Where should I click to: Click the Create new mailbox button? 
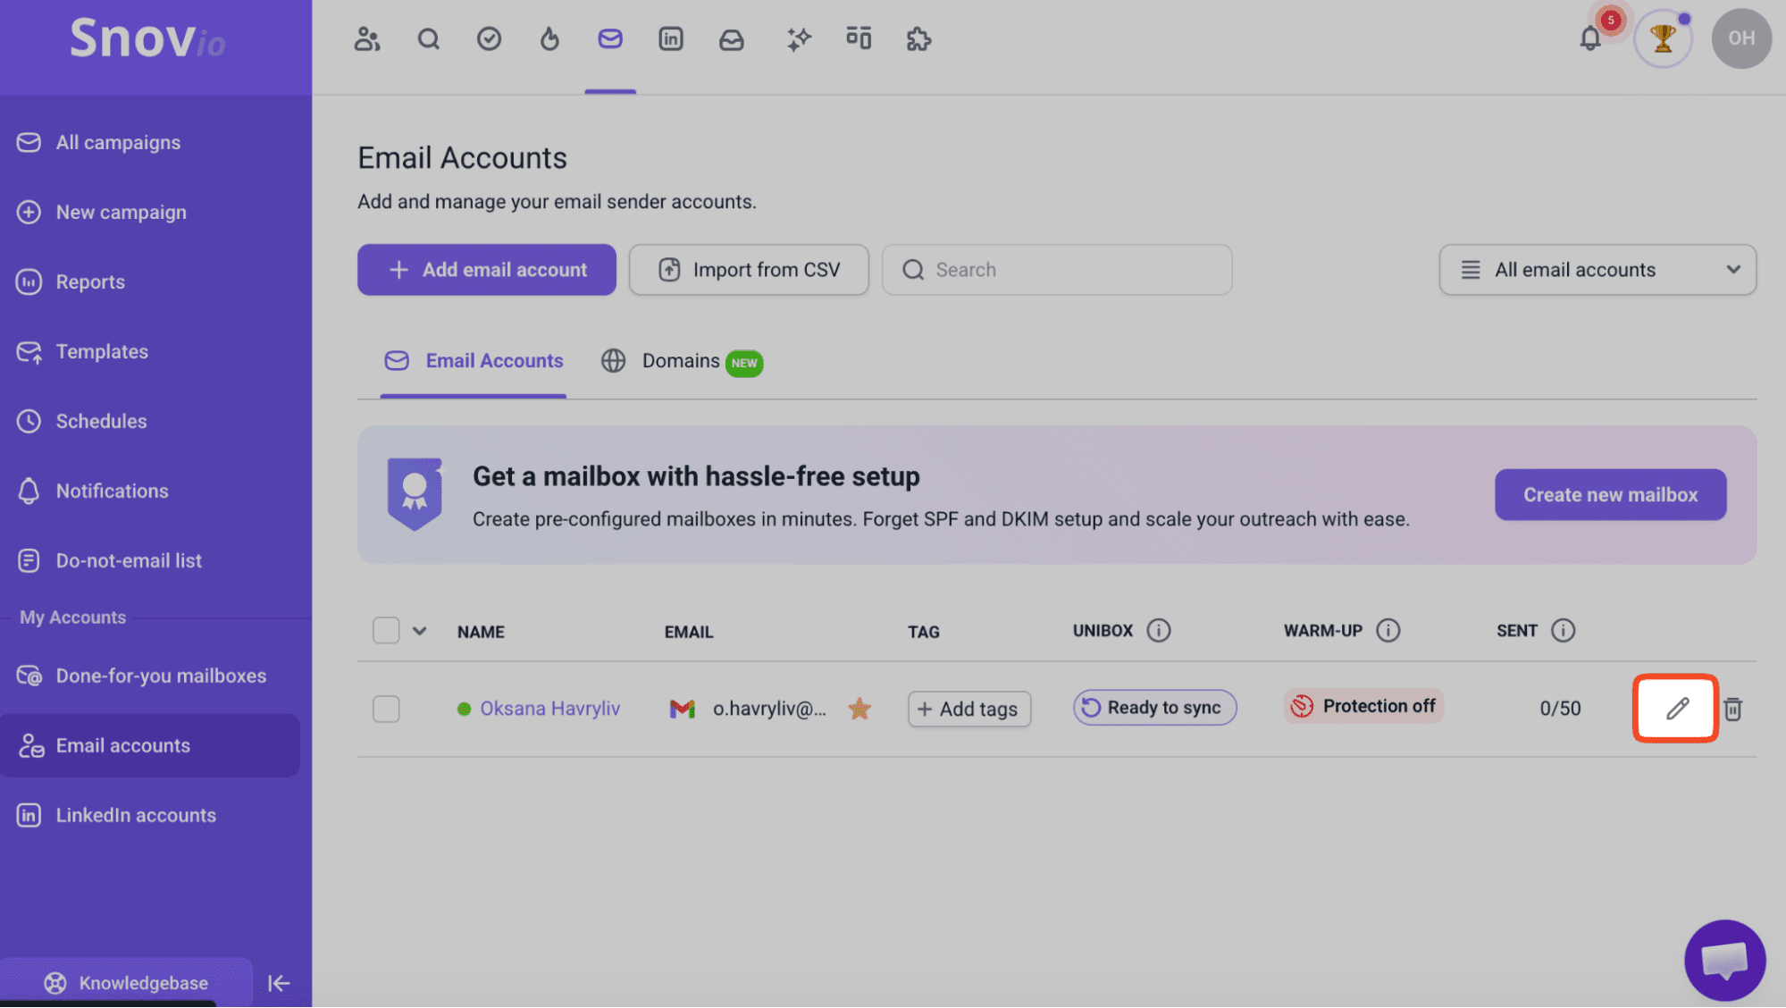click(x=1610, y=495)
